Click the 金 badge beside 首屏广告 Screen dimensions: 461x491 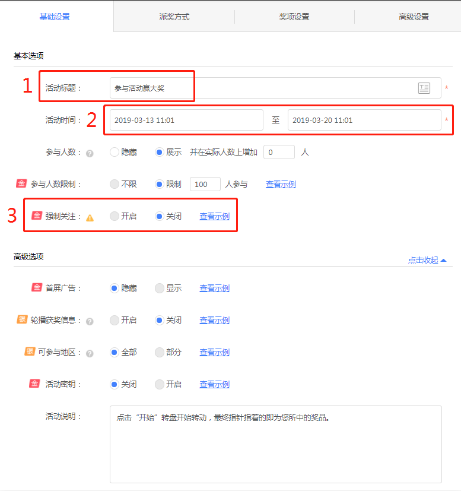point(37,287)
